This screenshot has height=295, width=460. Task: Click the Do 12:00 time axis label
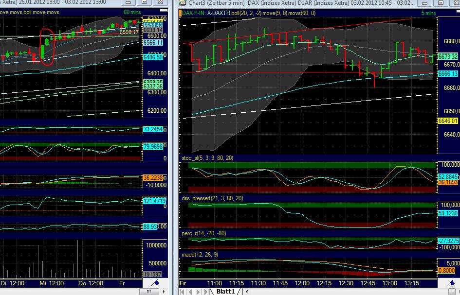pyautogui.click(x=91, y=283)
